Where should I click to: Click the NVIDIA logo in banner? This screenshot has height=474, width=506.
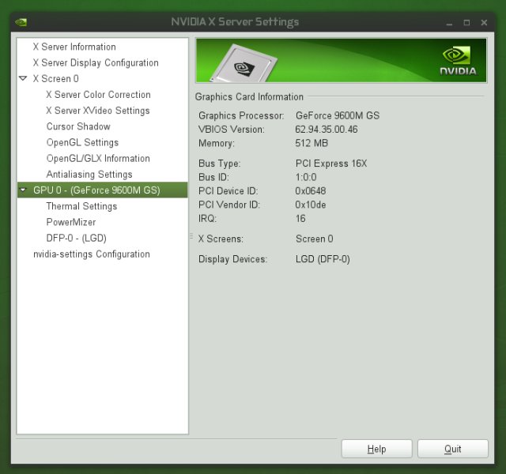pyautogui.click(x=459, y=61)
